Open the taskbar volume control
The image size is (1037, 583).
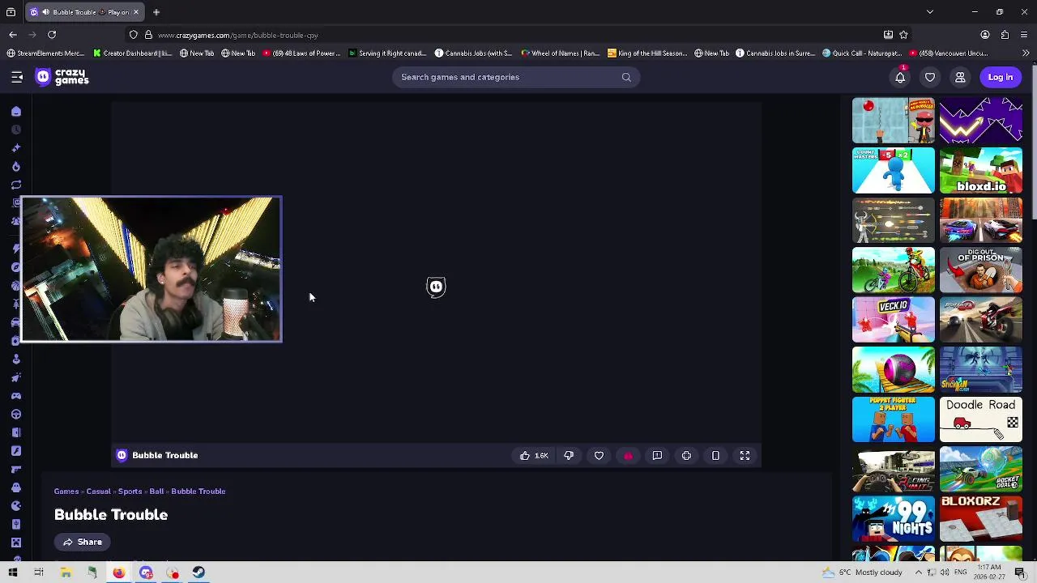click(x=945, y=572)
